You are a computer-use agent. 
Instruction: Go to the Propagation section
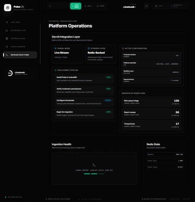tap(20, 38)
